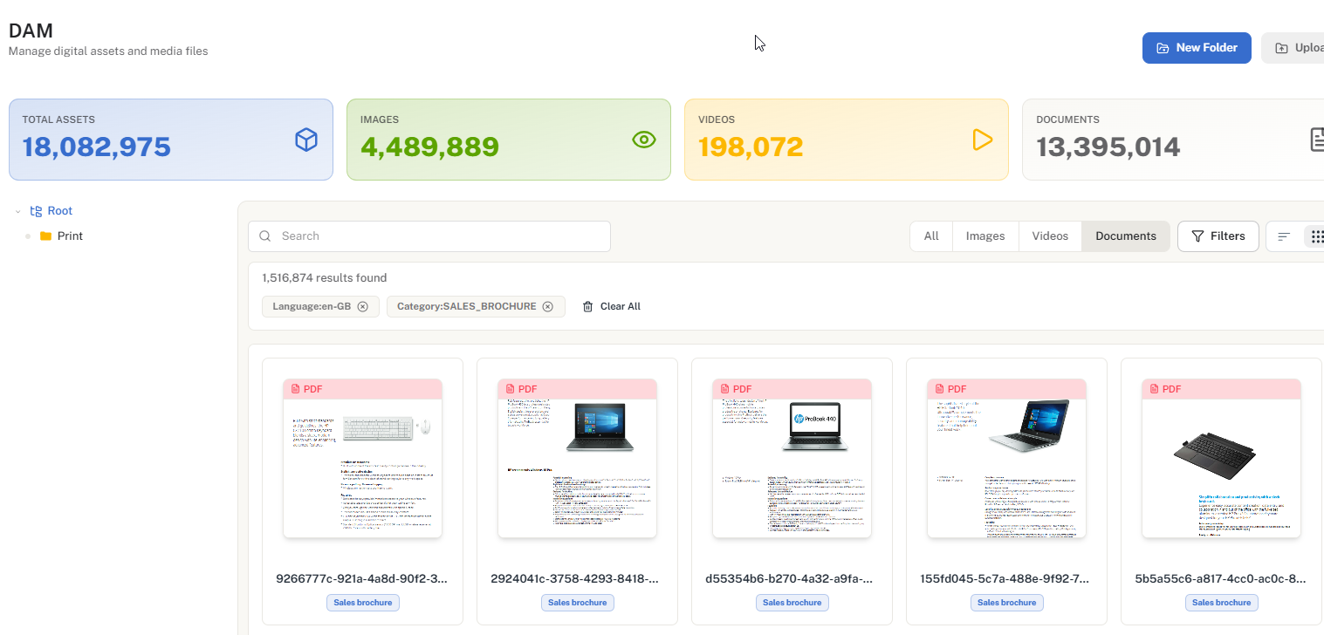Click the list view icon

[1284, 236]
